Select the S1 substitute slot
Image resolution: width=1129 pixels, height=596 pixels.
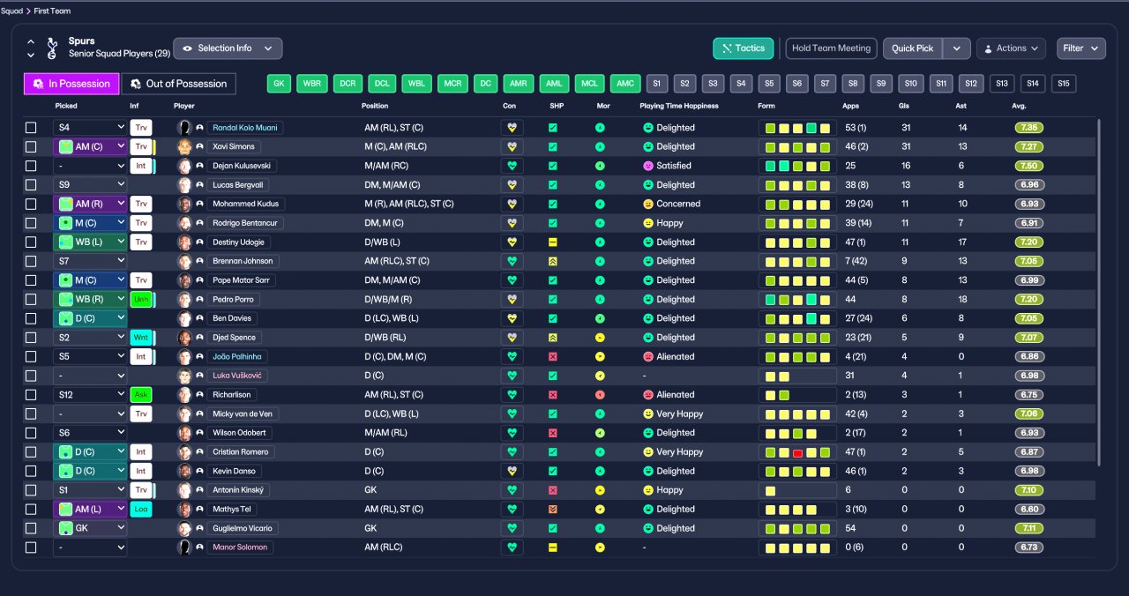coord(656,84)
